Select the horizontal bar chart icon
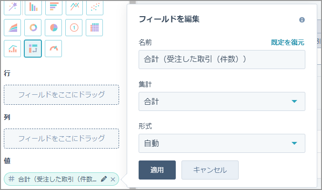 click(54, 8)
